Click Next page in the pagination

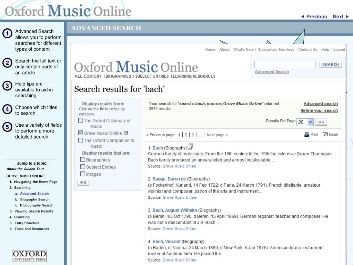point(217,135)
